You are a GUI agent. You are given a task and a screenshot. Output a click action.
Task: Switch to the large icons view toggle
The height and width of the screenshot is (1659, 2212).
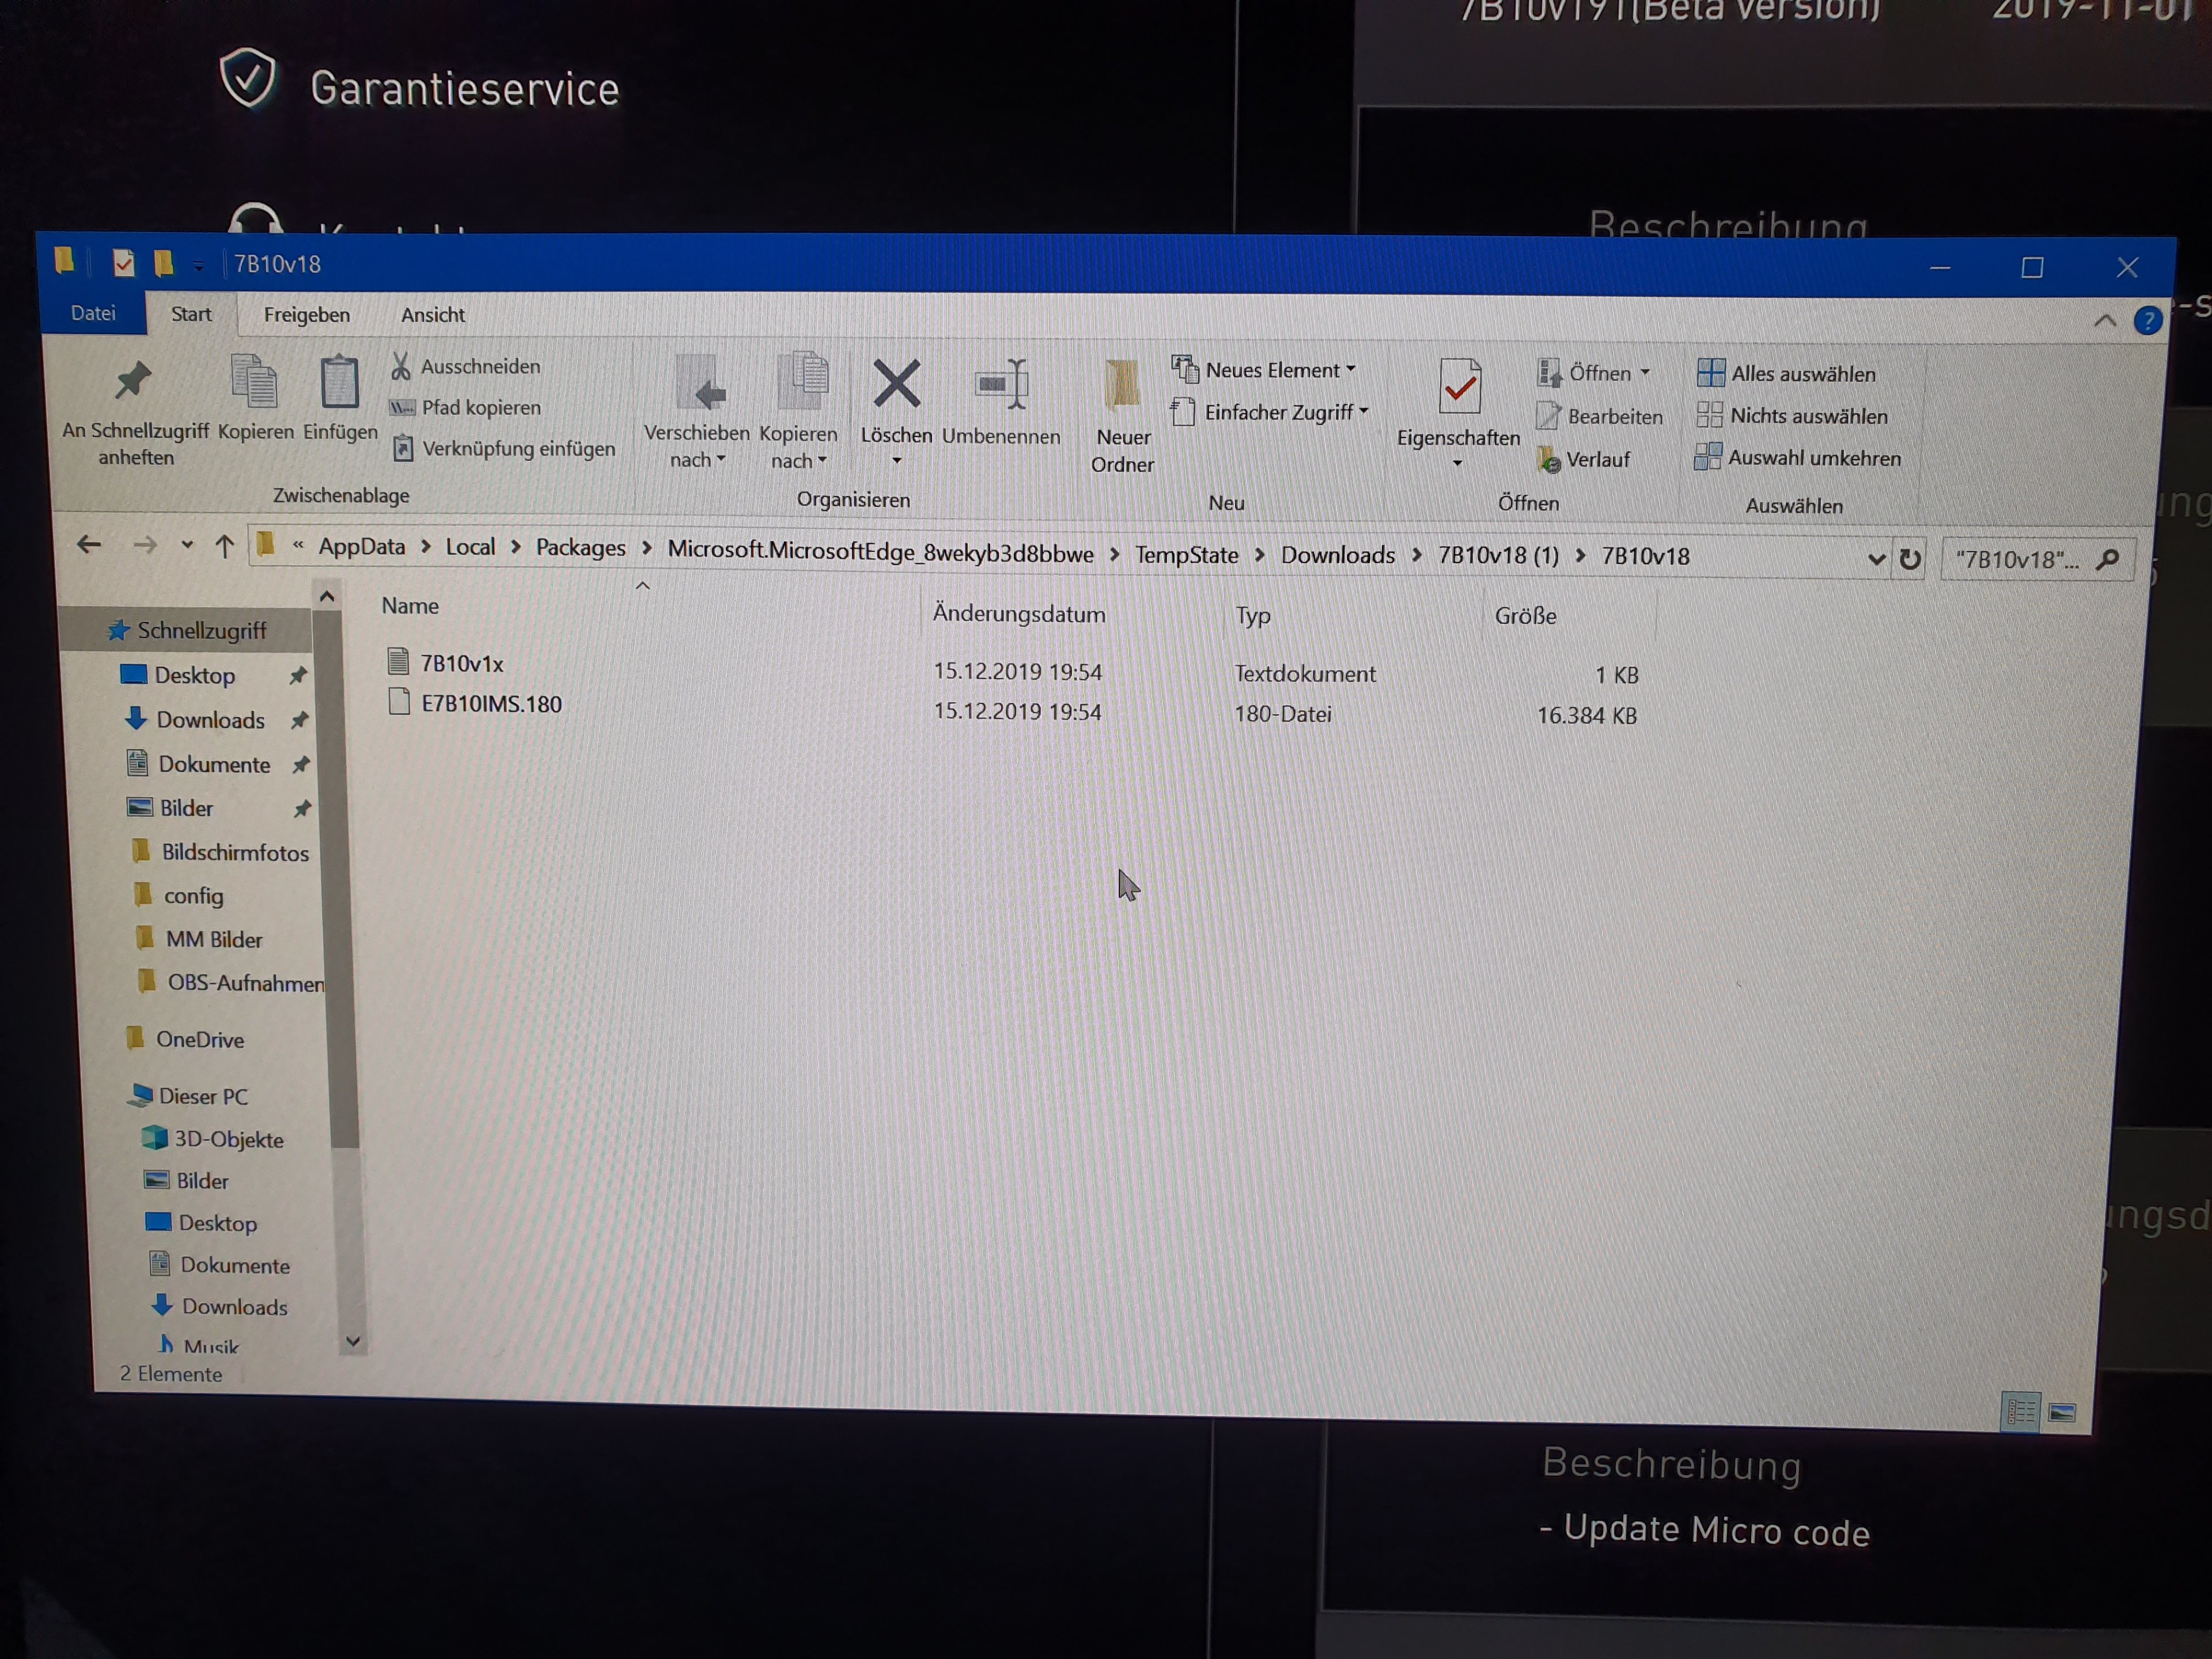pyautogui.click(x=2062, y=1413)
